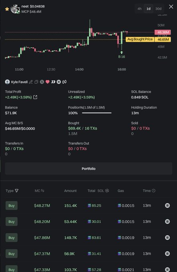177x272 pixels.
Task: Edit the Kyle Favell wallet name
Action: [31, 82]
